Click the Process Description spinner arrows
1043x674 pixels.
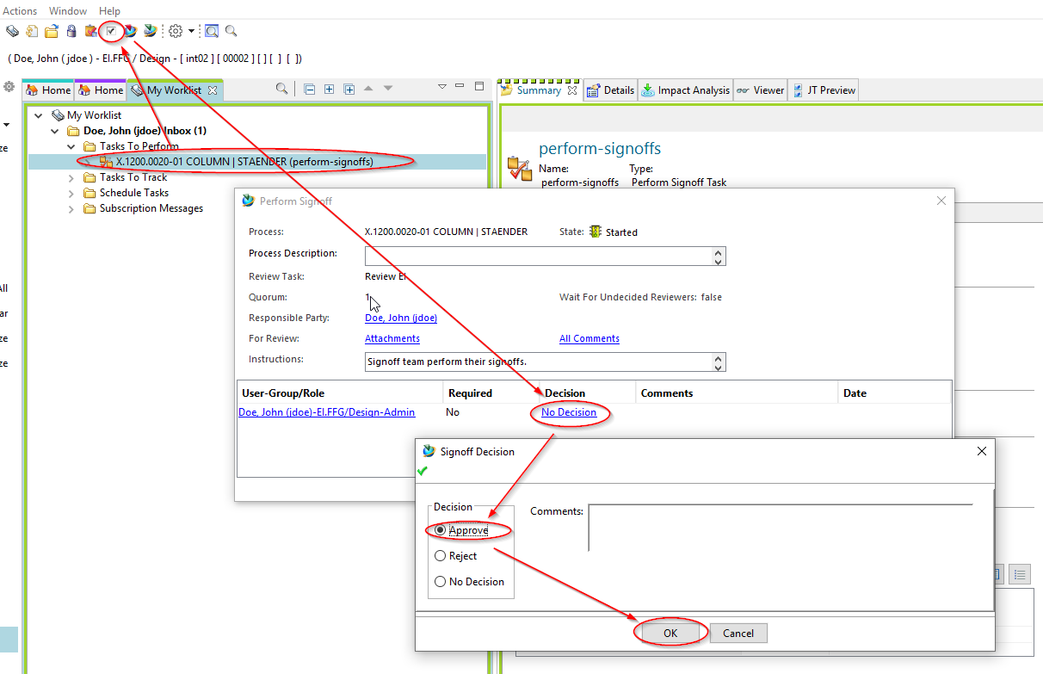[719, 257]
